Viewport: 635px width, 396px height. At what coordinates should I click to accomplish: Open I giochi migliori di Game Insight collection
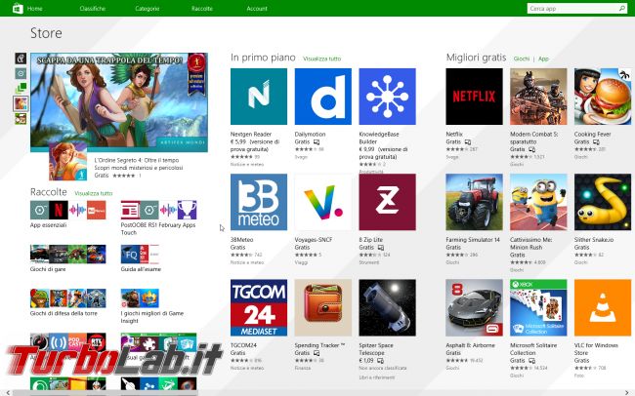tap(152, 306)
